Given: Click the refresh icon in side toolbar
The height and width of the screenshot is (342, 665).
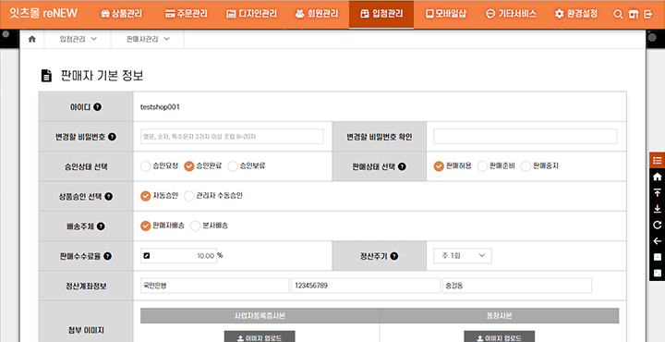Looking at the screenshot, I should [658, 225].
